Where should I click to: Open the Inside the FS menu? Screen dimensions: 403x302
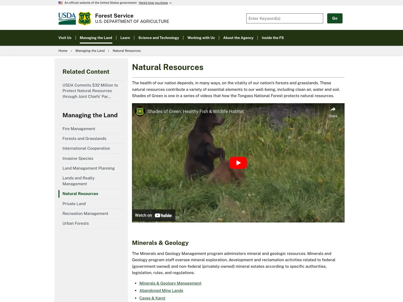273,38
